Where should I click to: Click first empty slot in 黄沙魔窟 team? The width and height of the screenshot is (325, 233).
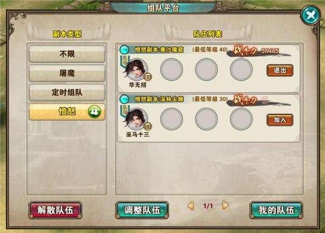click(172, 70)
